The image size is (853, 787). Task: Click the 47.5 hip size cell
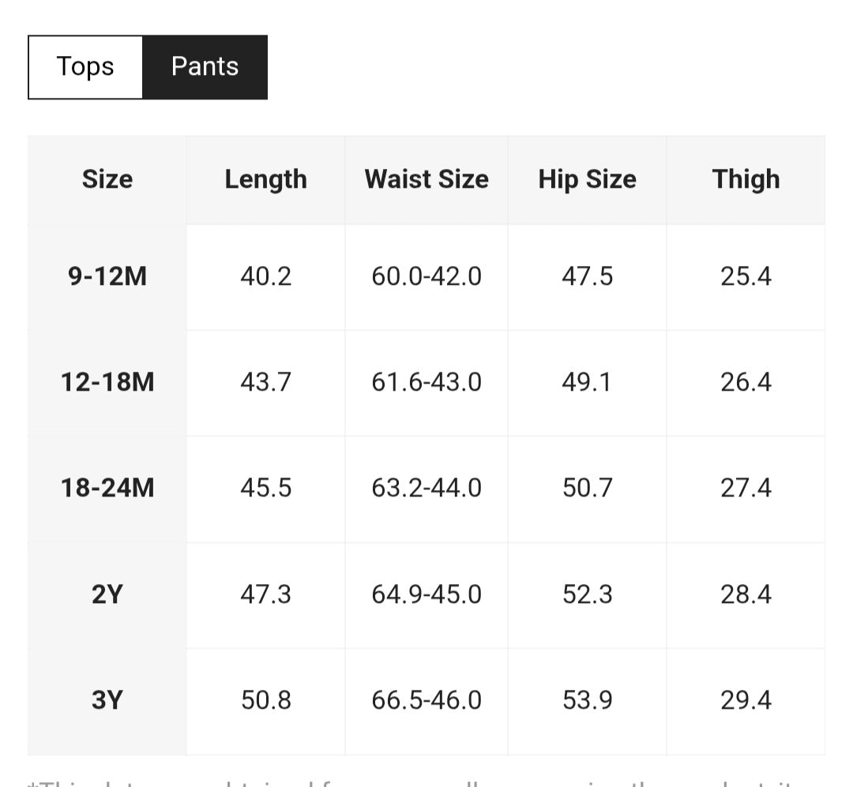point(587,276)
